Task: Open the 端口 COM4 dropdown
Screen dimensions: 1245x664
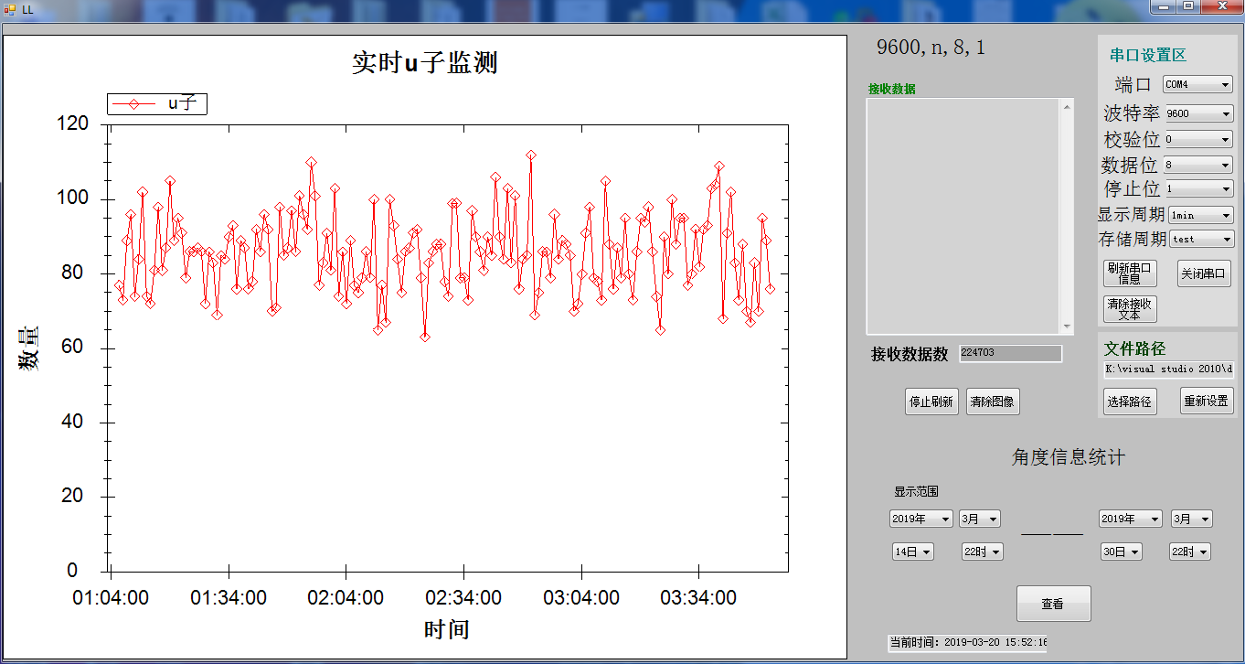Action: click(x=1197, y=84)
